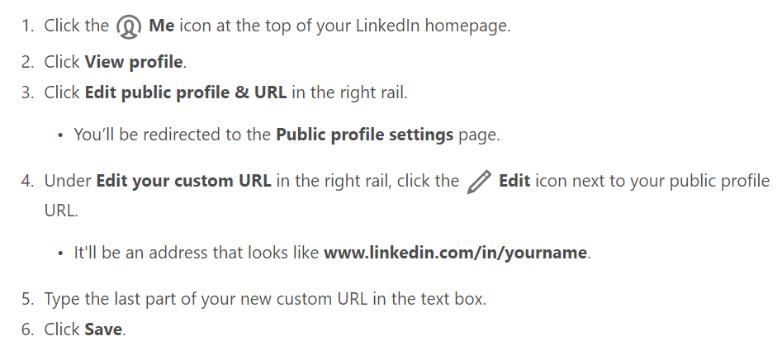The height and width of the screenshot is (360, 782).
Task: Click the bold Public profile settings text
Action: (364, 134)
